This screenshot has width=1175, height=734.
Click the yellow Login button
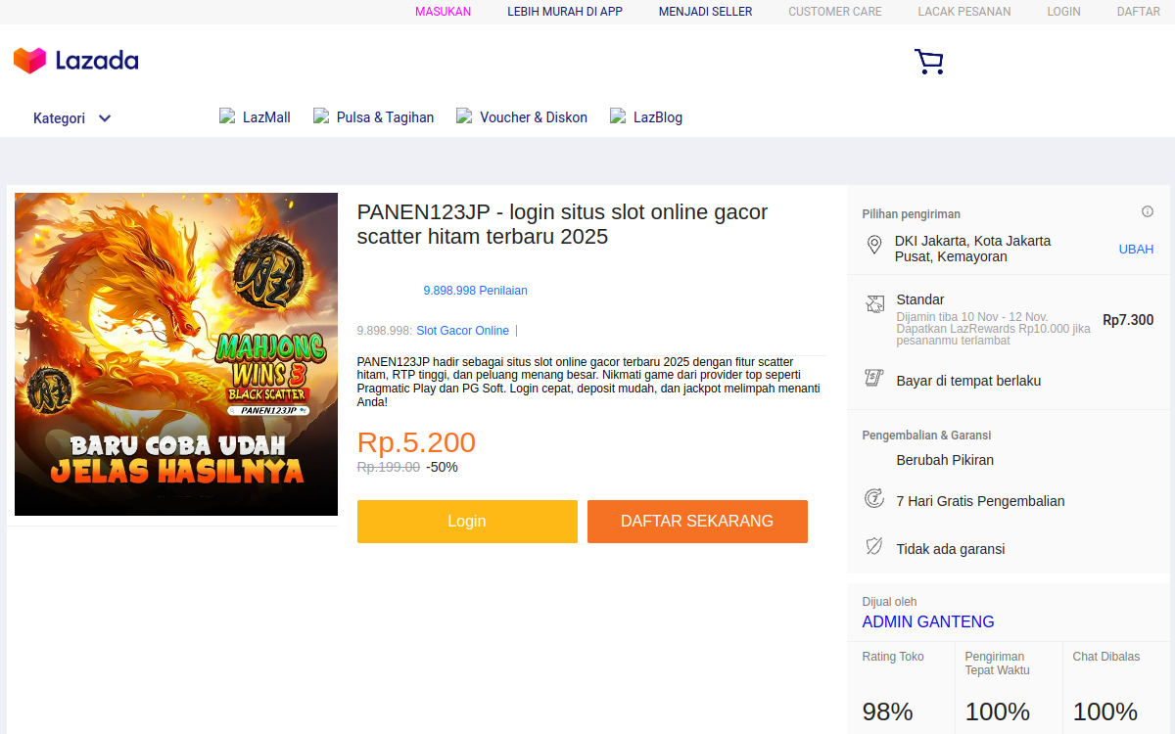pyautogui.click(x=467, y=522)
